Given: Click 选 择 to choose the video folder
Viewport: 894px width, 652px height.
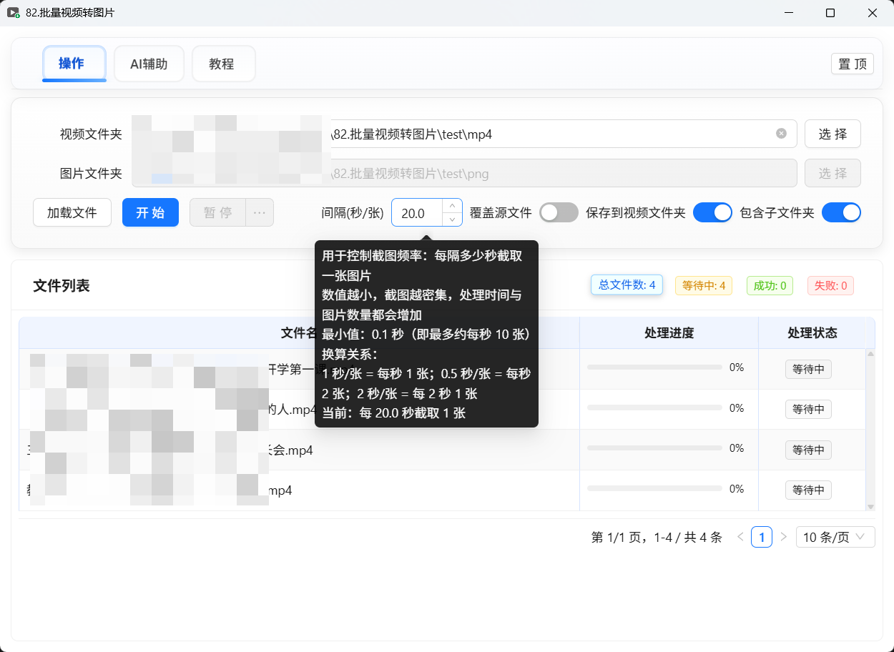Looking at the screenshot, I should tap(832, 134).
